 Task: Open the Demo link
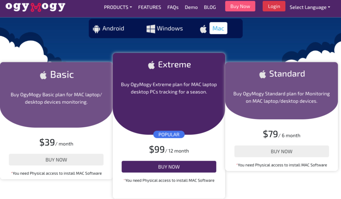click(191, 7)
